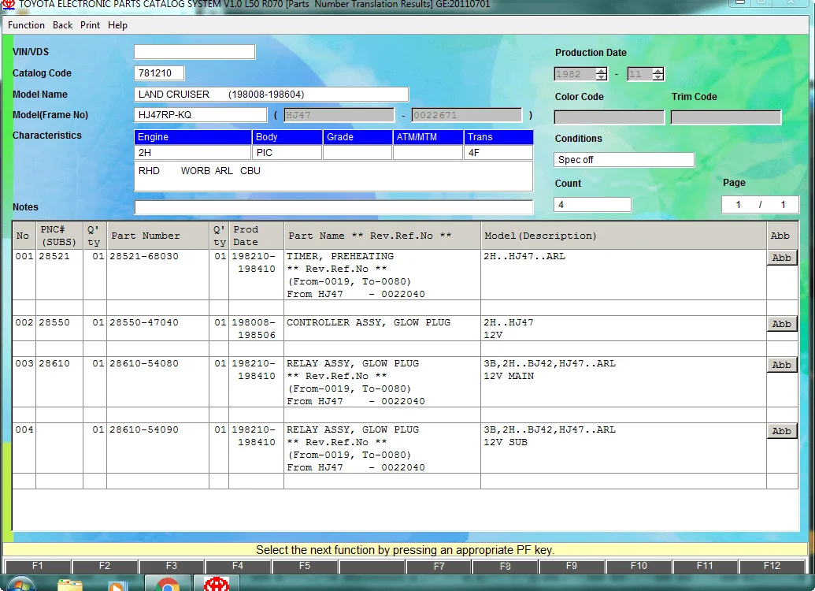Click the PIC body value cell
This screenshot has width=815, height=591.
[287, 152]
